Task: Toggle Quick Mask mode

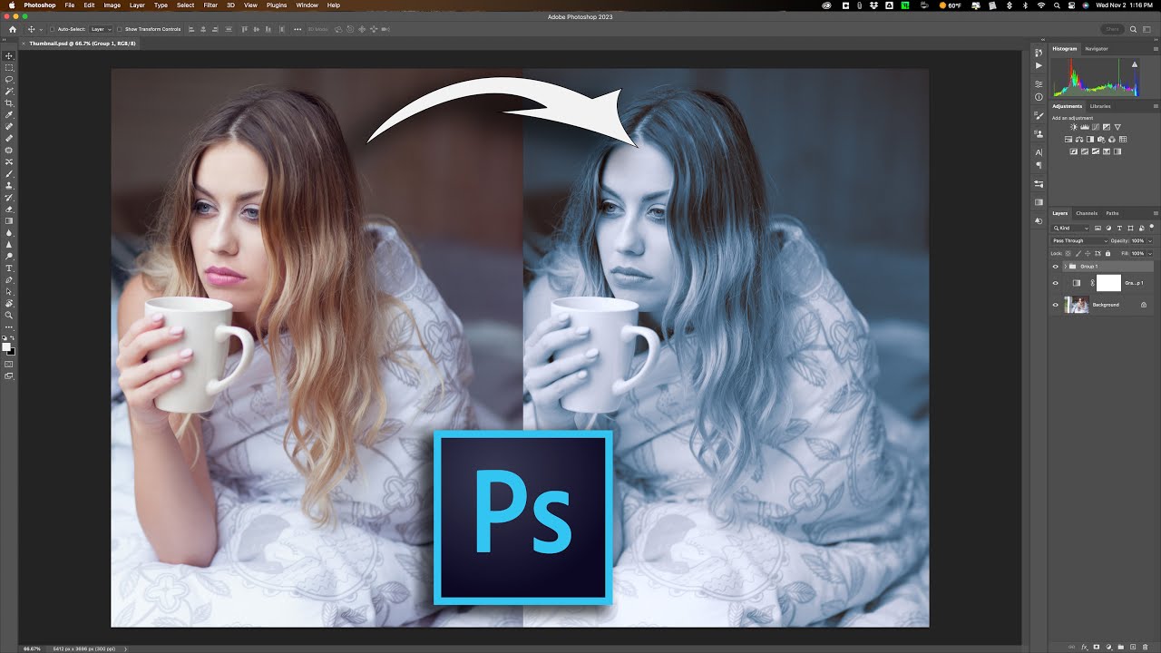Action: click(10, 365)
